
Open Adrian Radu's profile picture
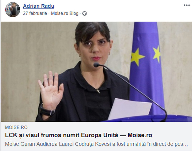(x=13, y=10)
